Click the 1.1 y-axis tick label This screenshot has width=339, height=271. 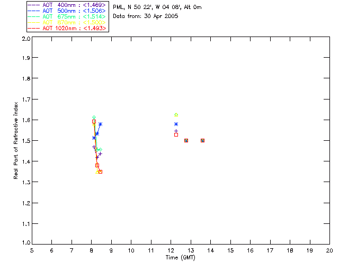coord(26,224)
